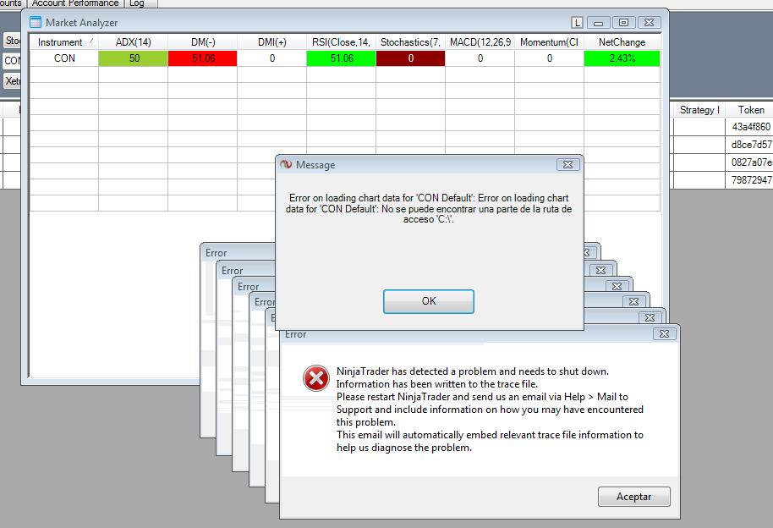Click the NetChange cell showing 2.43%
This screenshot has width=773, height=528.
tap(622, 58)
